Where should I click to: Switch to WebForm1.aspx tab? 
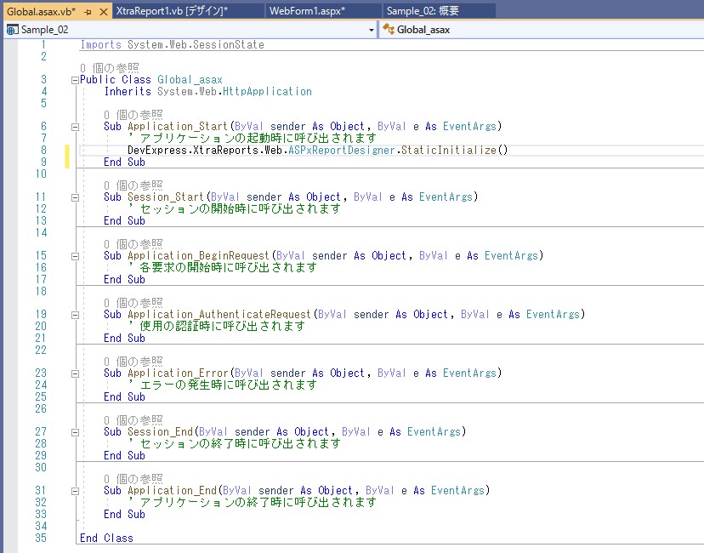coord(307,11)
